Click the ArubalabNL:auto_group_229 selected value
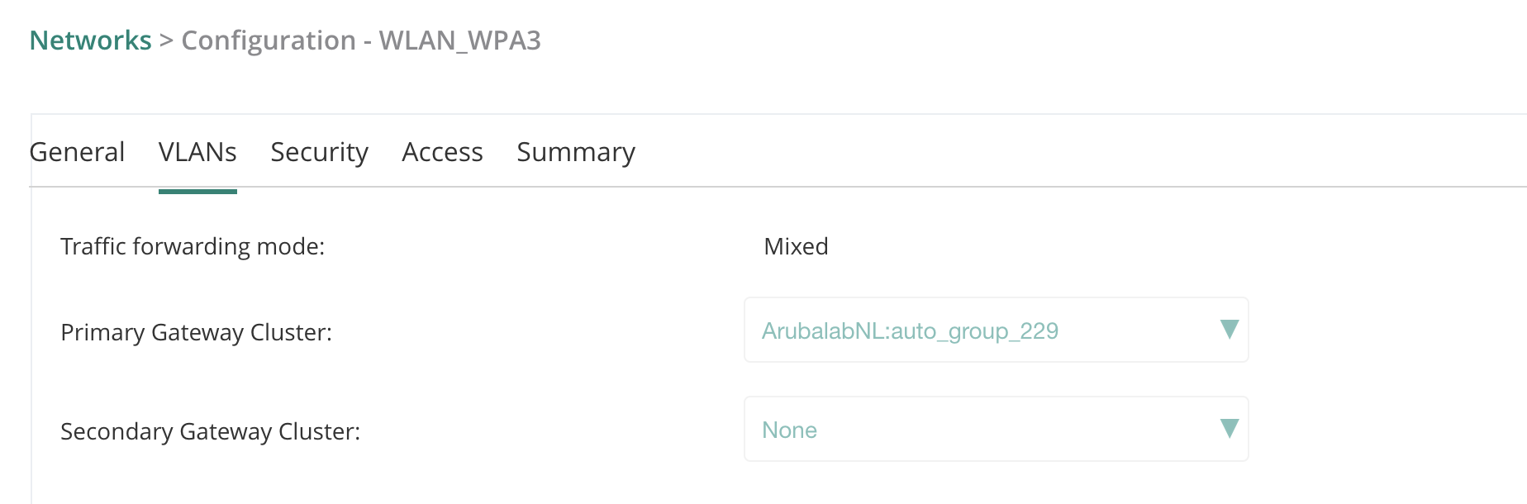The width and height of the screenshot is (1527, 504). (910, 331)
